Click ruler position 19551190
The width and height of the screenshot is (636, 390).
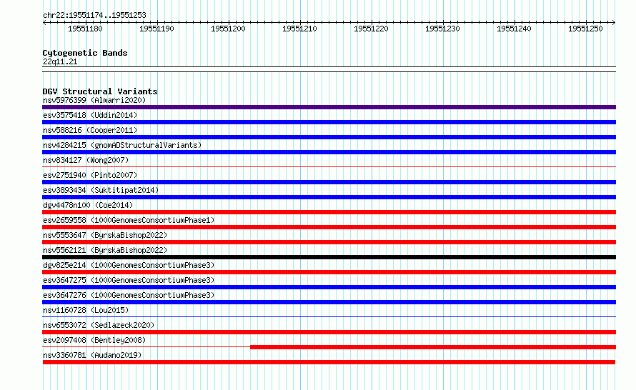[x=156, y=29]
